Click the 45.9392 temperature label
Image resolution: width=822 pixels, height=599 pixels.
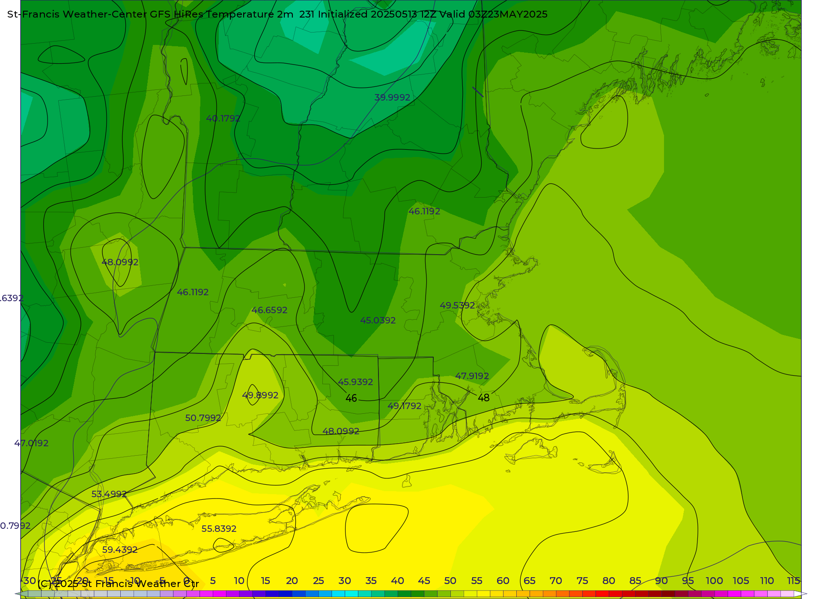pos(355,382)
